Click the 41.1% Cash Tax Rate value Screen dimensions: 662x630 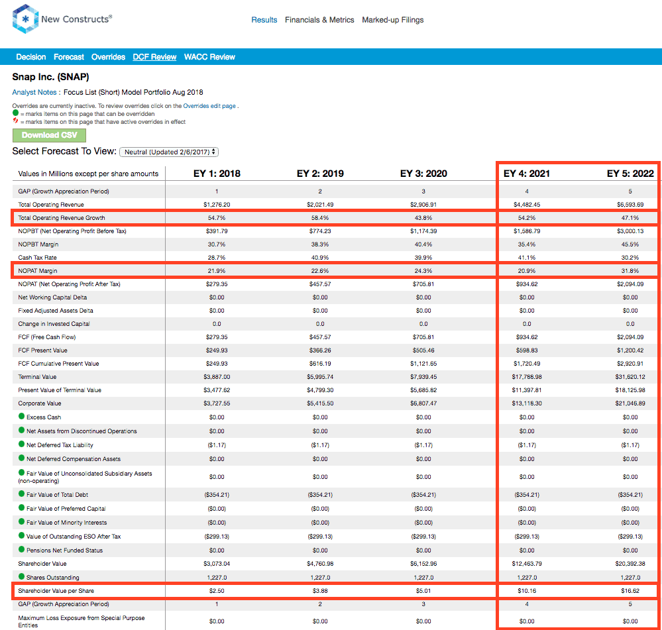coord(527,258)
